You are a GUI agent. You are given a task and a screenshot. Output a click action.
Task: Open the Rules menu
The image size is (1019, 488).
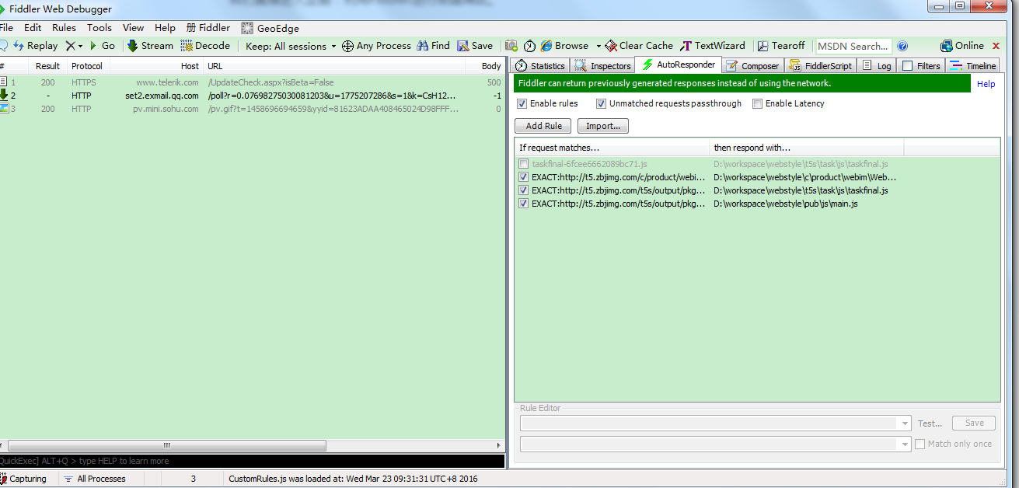click(65, 28)
